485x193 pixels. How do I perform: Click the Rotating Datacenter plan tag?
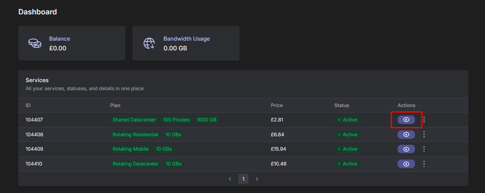135,164
